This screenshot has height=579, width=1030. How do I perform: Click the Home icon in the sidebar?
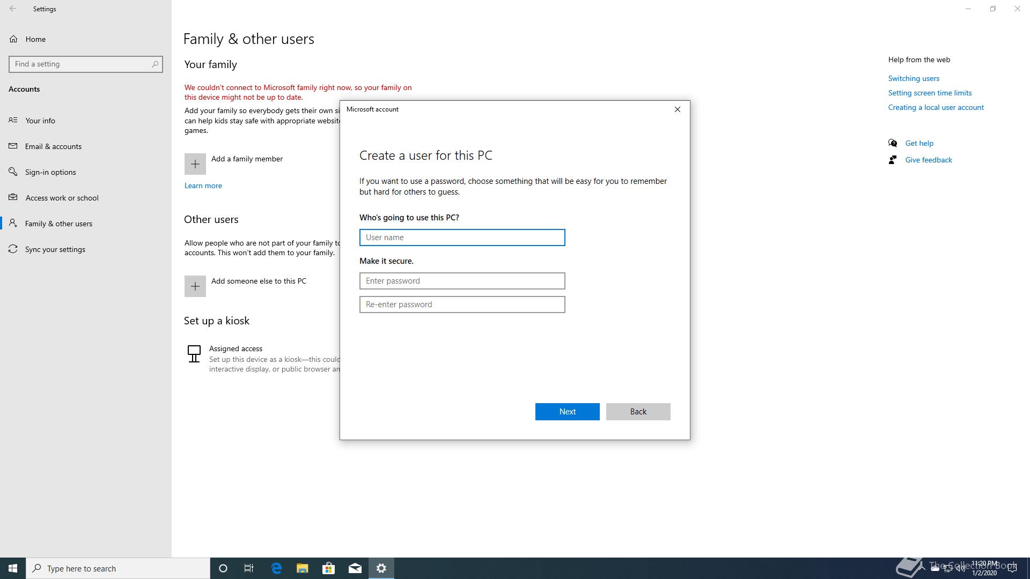[x=13, y=39]
